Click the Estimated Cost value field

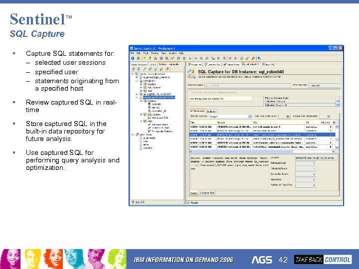tap(306, 163)
